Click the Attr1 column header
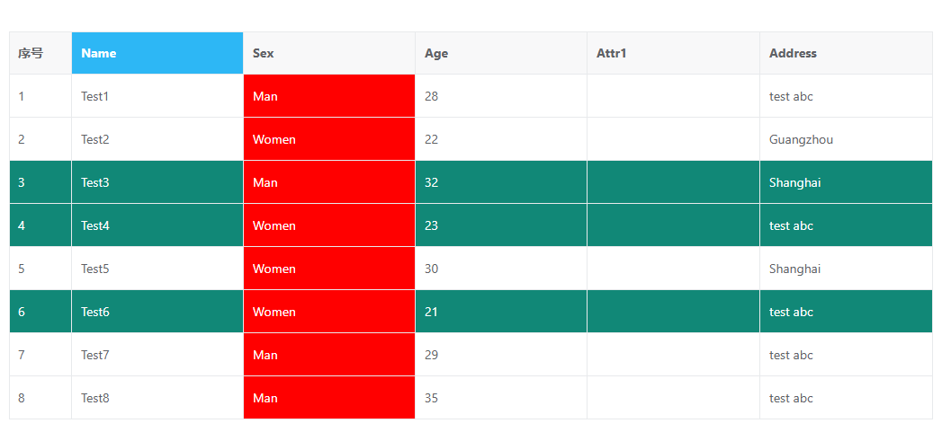Image resolution: width=951 pixels, height=441 pixels. coord(672,53)
